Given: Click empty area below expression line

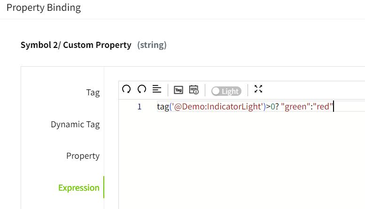Looking at the screenshot, I should coord(241,160).
